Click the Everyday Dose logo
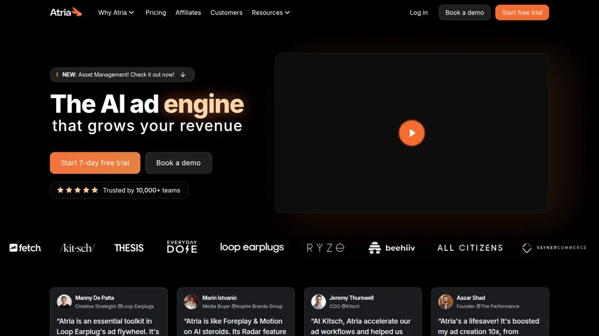Viewport: 599px width, 336px height. 182,247
